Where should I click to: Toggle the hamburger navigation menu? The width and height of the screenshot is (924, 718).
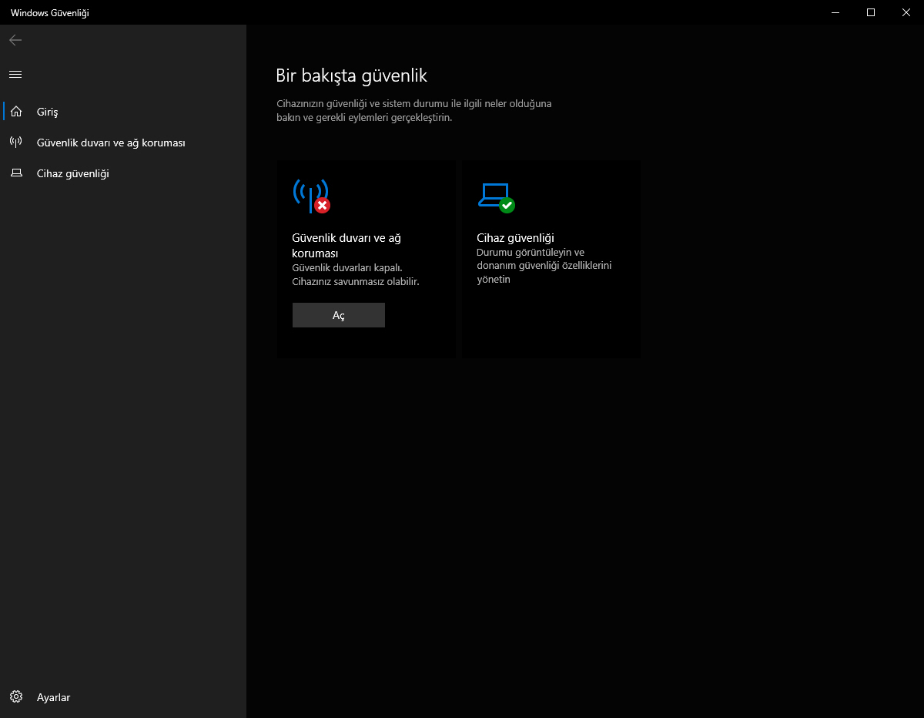pos(15,74)
